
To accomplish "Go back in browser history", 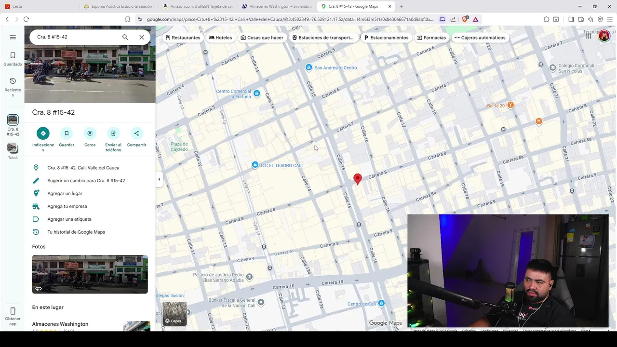I will (x=7, y=19).
